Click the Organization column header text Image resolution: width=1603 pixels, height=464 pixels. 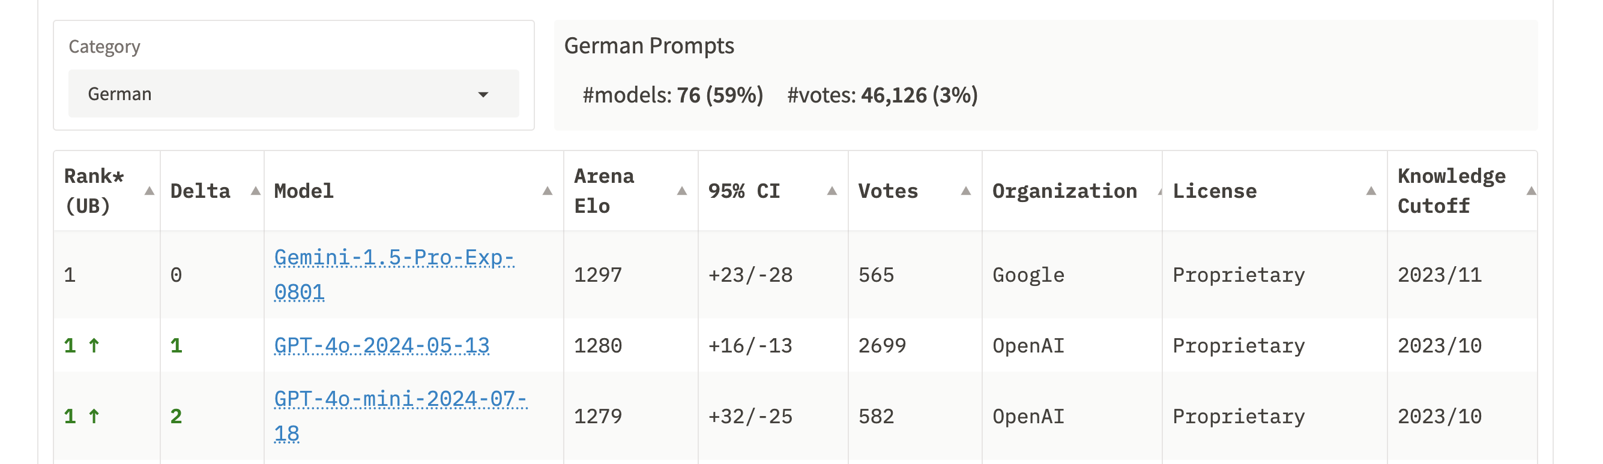click(1064, 191)
